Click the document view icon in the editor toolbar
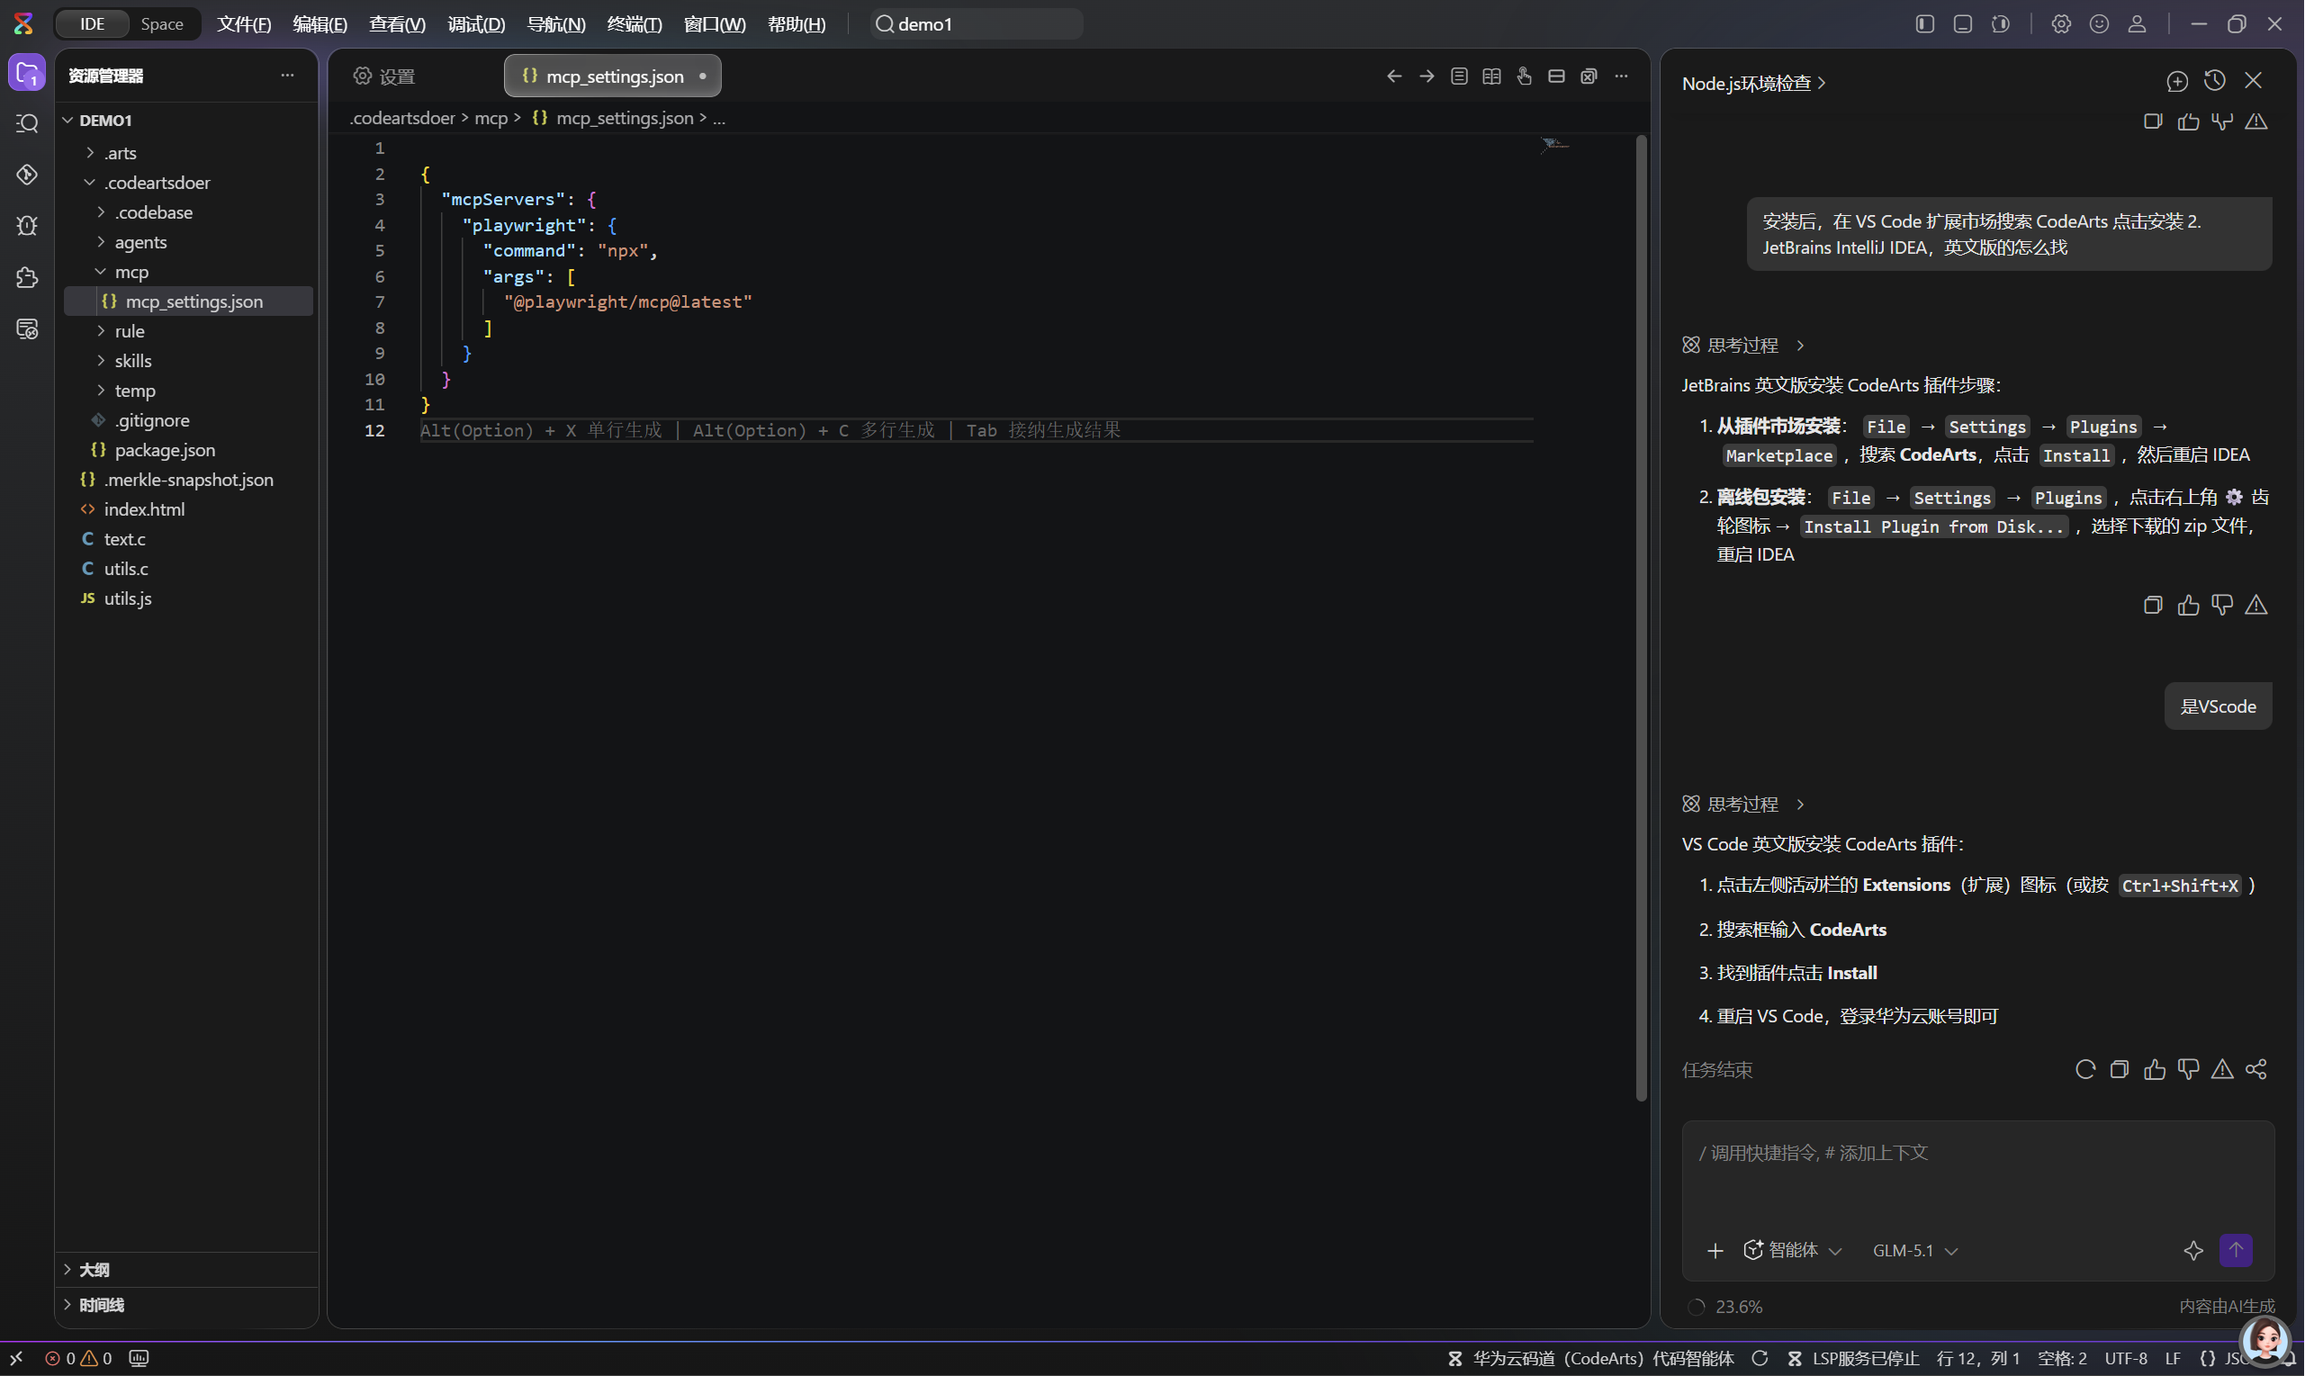This screenshot has width=2305, height=1376. point(1459,76)
